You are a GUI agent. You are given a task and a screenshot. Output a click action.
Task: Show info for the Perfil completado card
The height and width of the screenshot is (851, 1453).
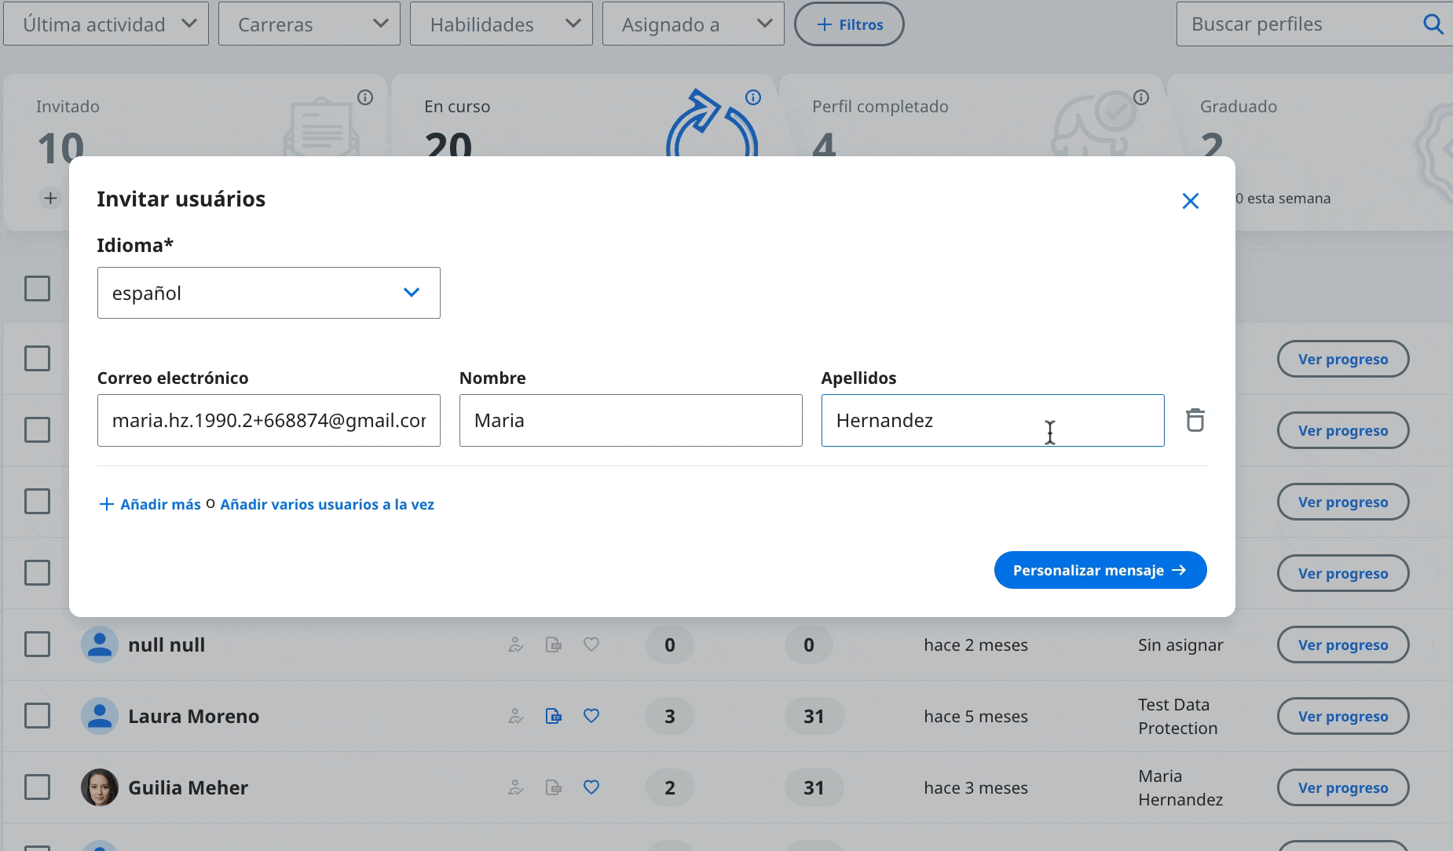click(1141, 97)
